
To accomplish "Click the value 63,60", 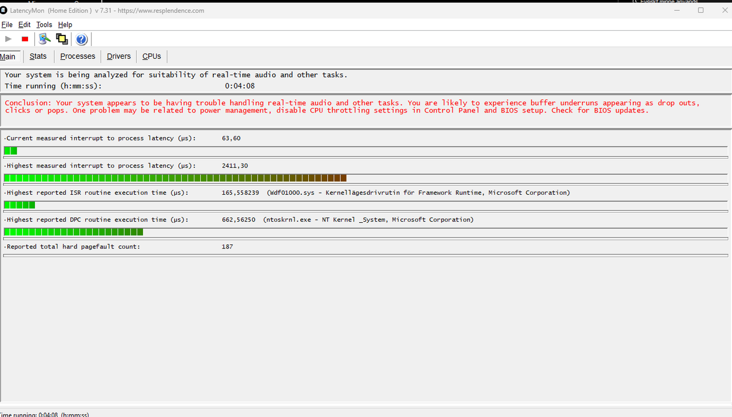I will coord(231,138).
